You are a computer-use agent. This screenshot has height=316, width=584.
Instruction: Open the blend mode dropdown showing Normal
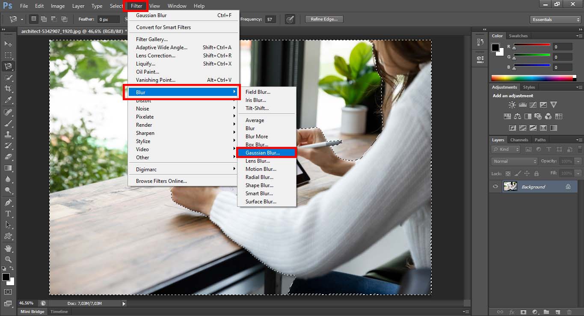click(513, 161)
